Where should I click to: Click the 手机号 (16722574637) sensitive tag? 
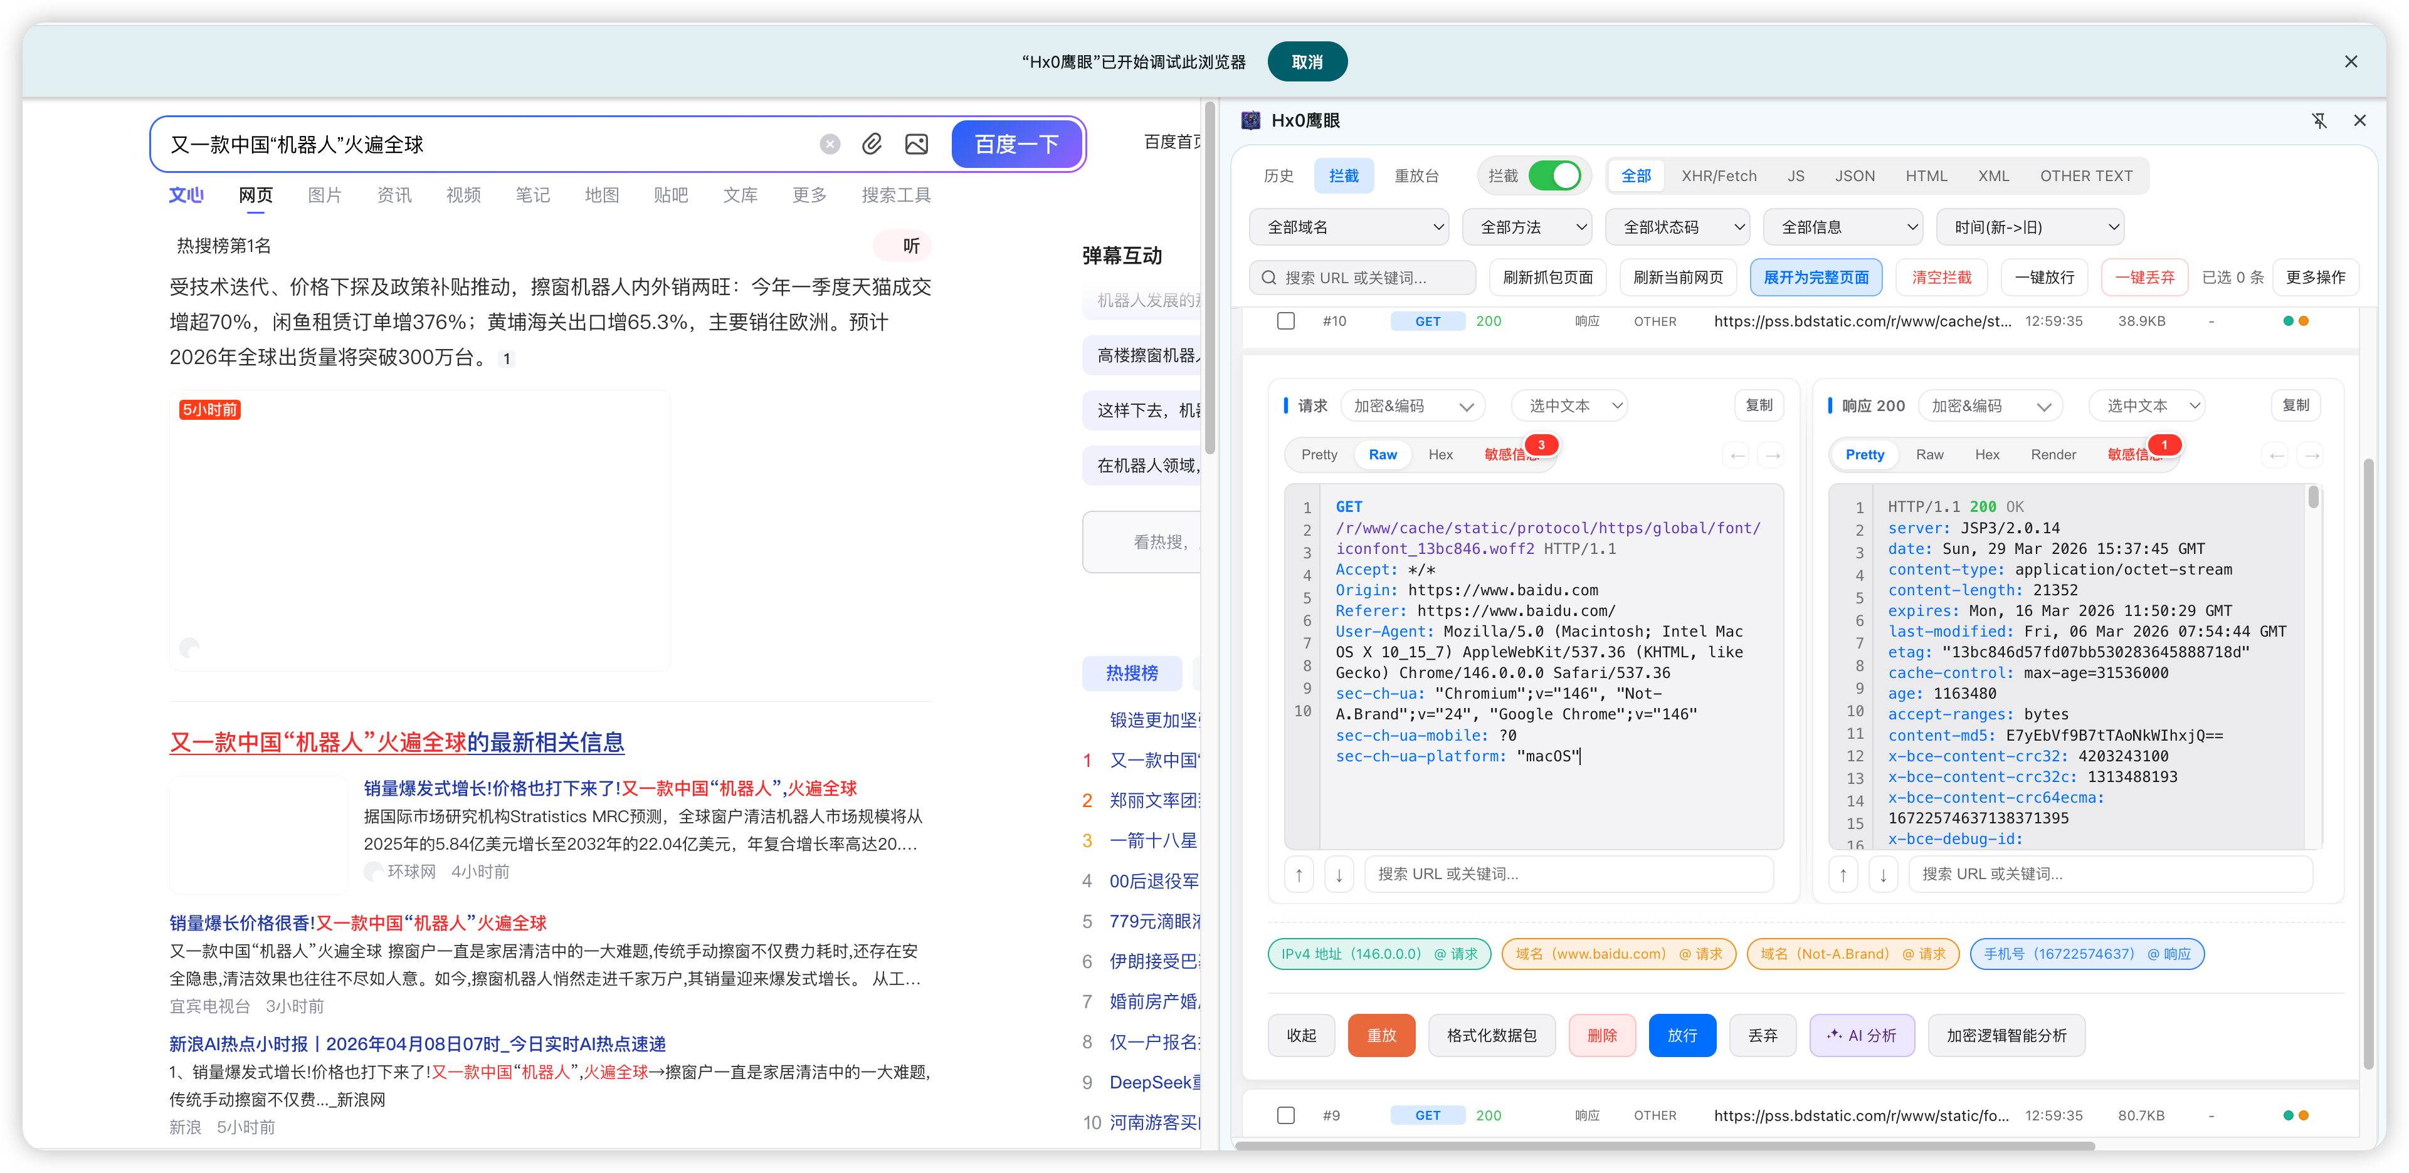pos(2086,954)
